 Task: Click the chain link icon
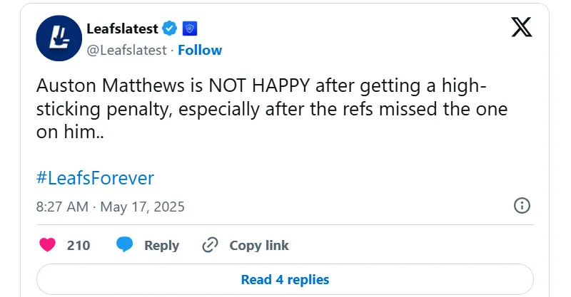210,245
